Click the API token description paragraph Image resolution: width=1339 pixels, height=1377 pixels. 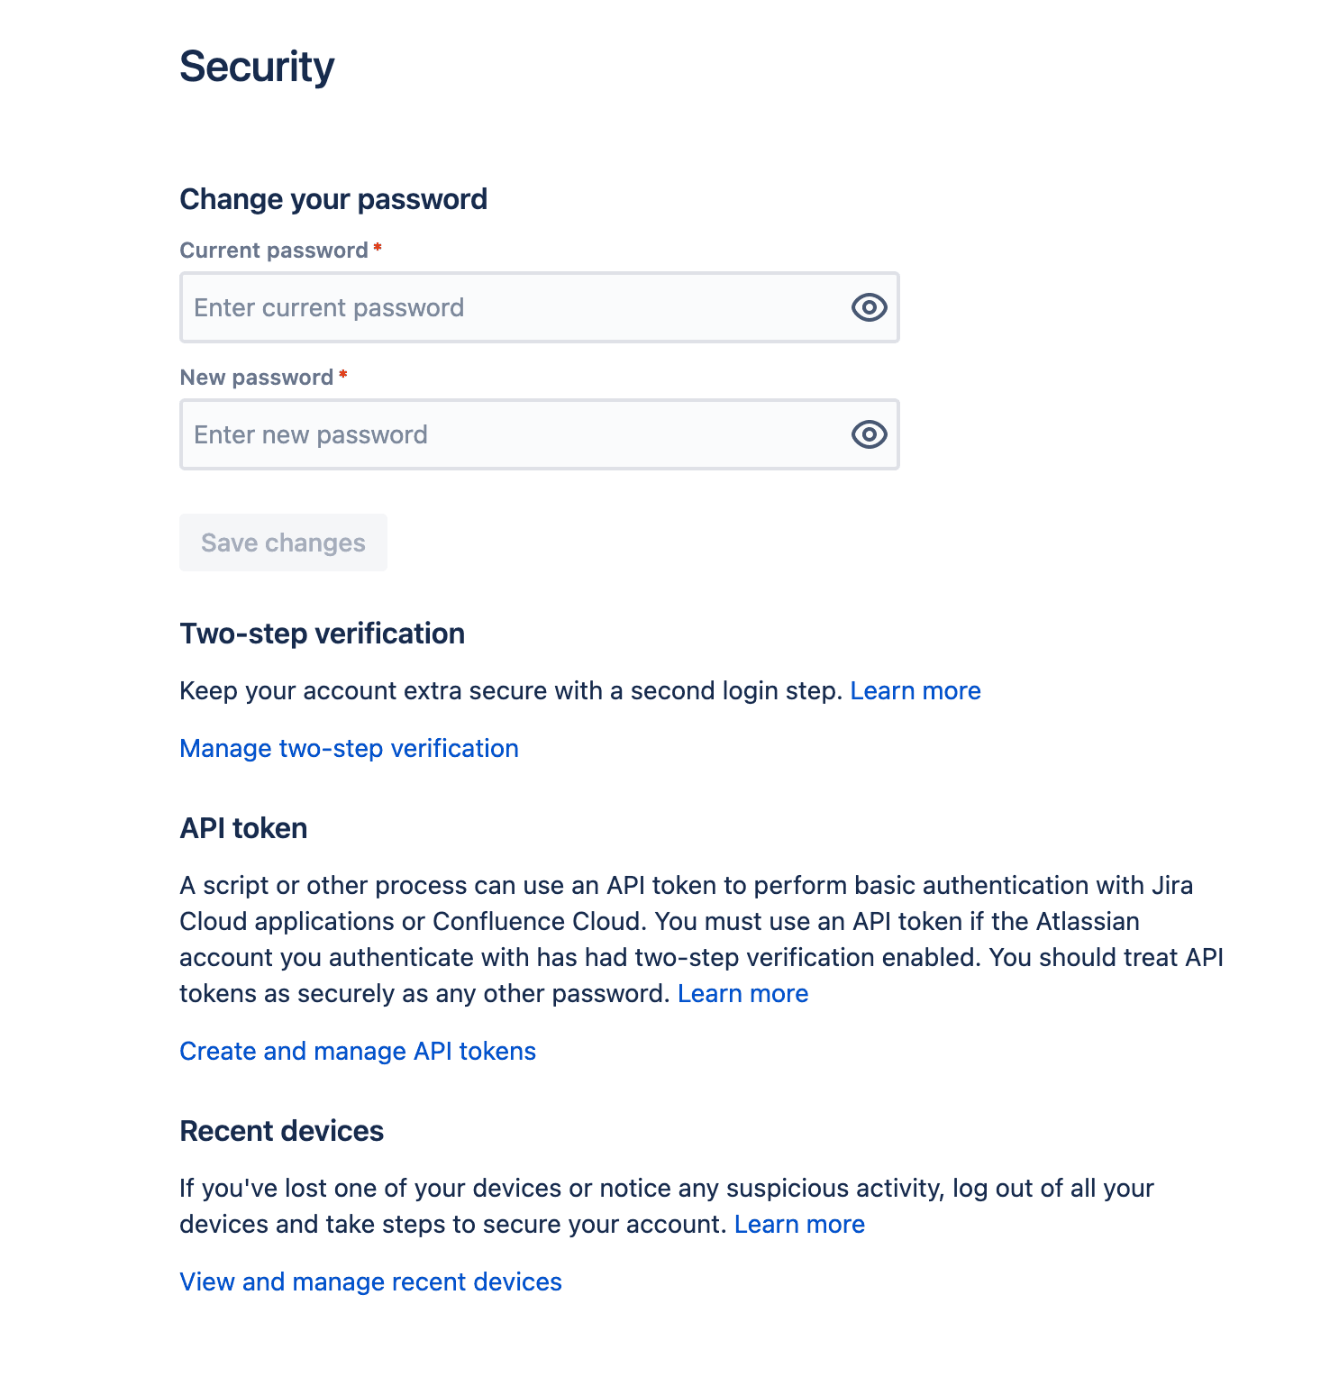point(701,940)
